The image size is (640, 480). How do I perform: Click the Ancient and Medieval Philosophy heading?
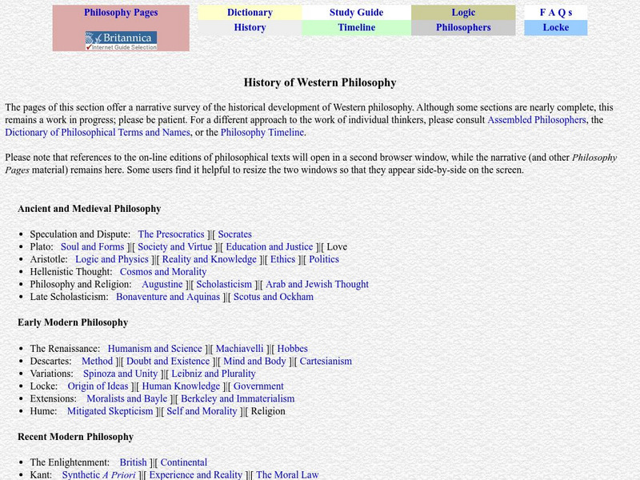pyautogui.click(x=90, y=209)
